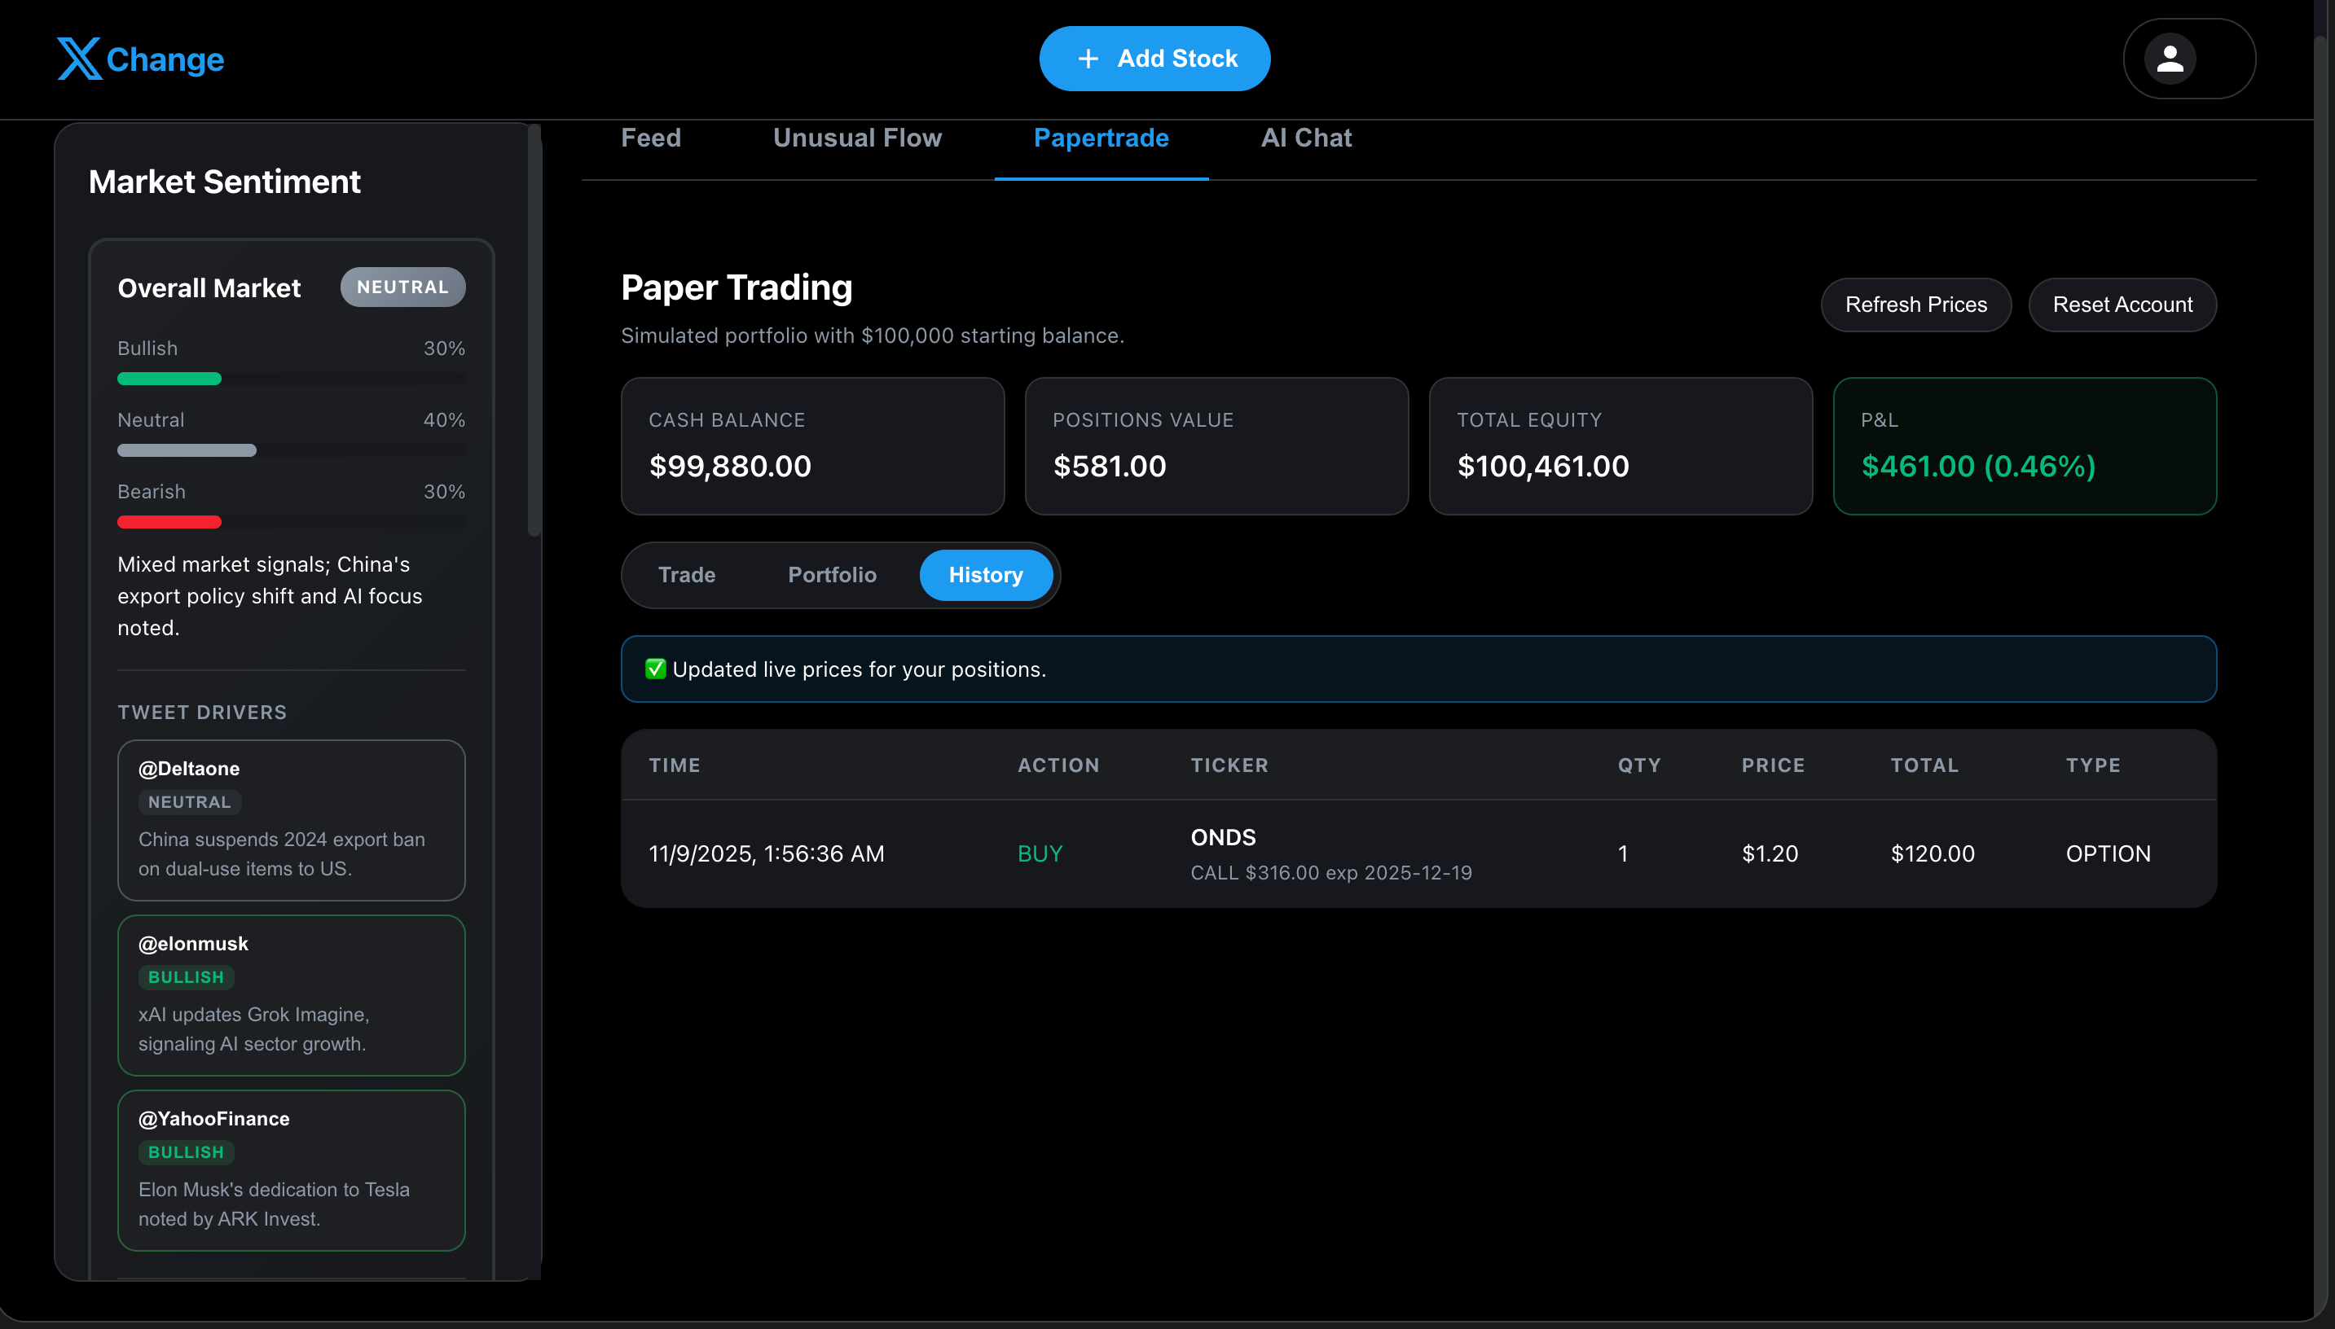Screen dimensions: 2335x1329
Task: Select the Papertrade tab
Action: pos(1101,138)
